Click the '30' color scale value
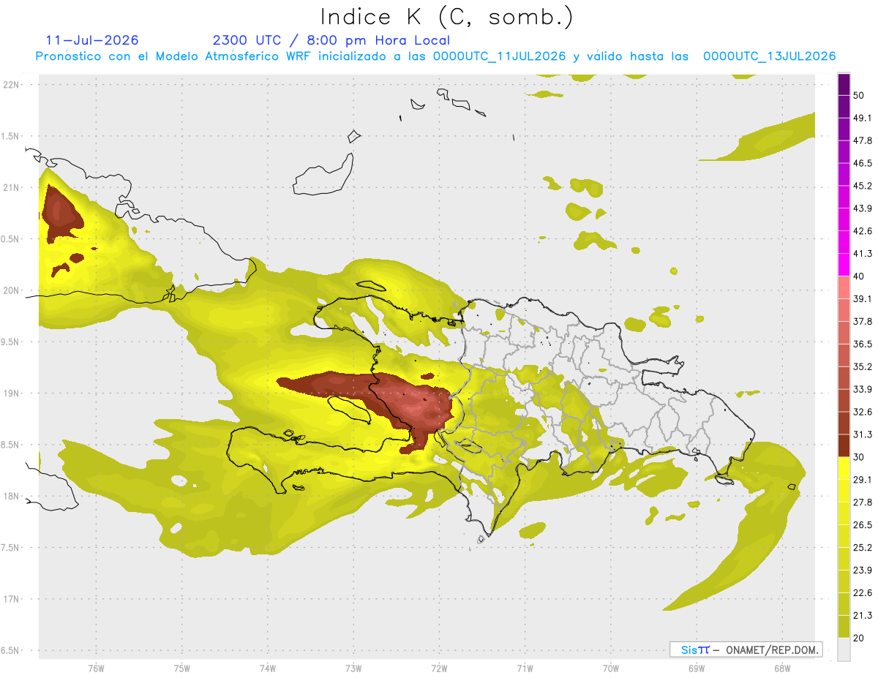The width and height of the screenshot is (878, 678). pyautogui.click(x=860, y=457)
